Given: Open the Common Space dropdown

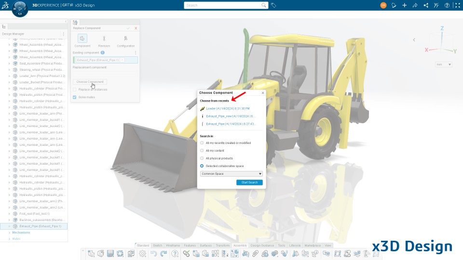Looking at the screenshot, I should [231, 174].
